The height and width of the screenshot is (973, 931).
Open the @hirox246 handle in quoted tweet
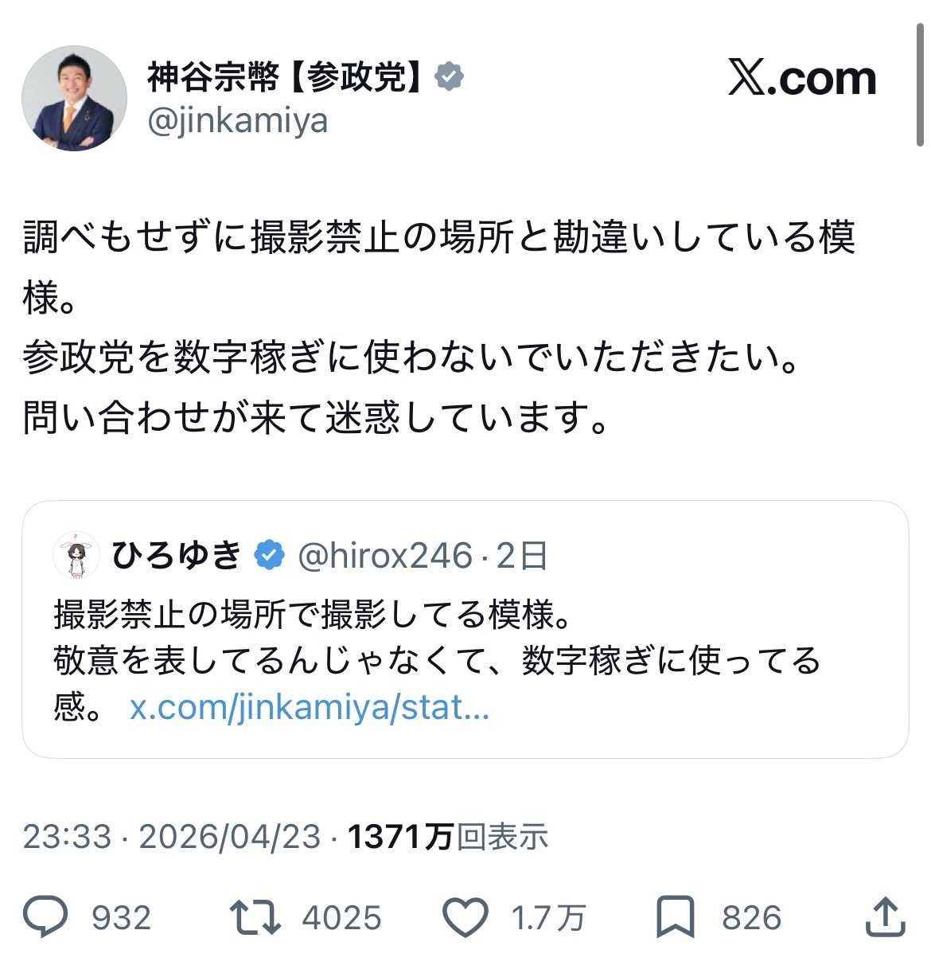click(385, 555)
